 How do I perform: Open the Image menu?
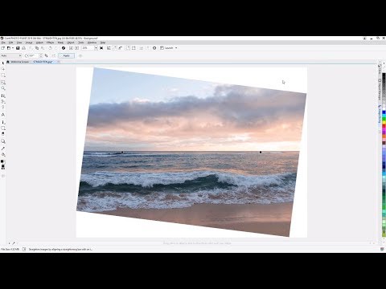click(x=29, y=43)
